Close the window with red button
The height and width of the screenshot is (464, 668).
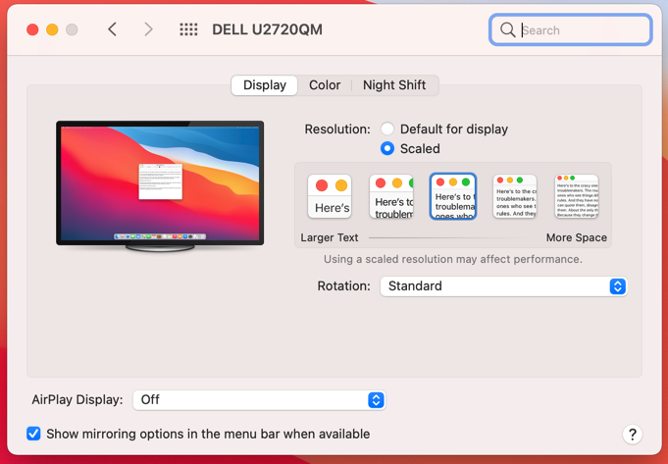point(32,29)
